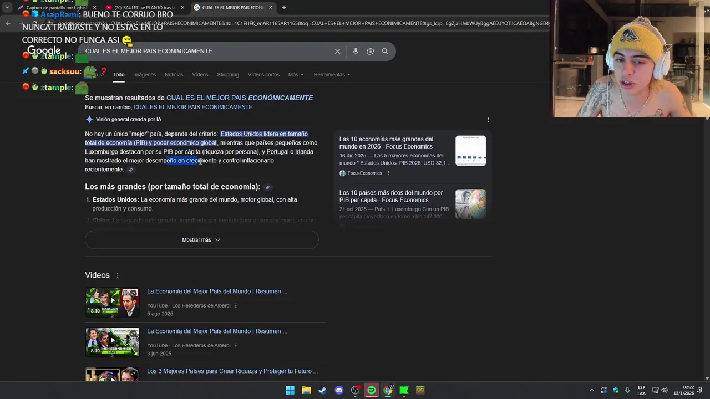This screenshot has height=399, width=710.
Task: Open Google Lens image search icon
Action: pyautogui.click(x=370, y=51)
